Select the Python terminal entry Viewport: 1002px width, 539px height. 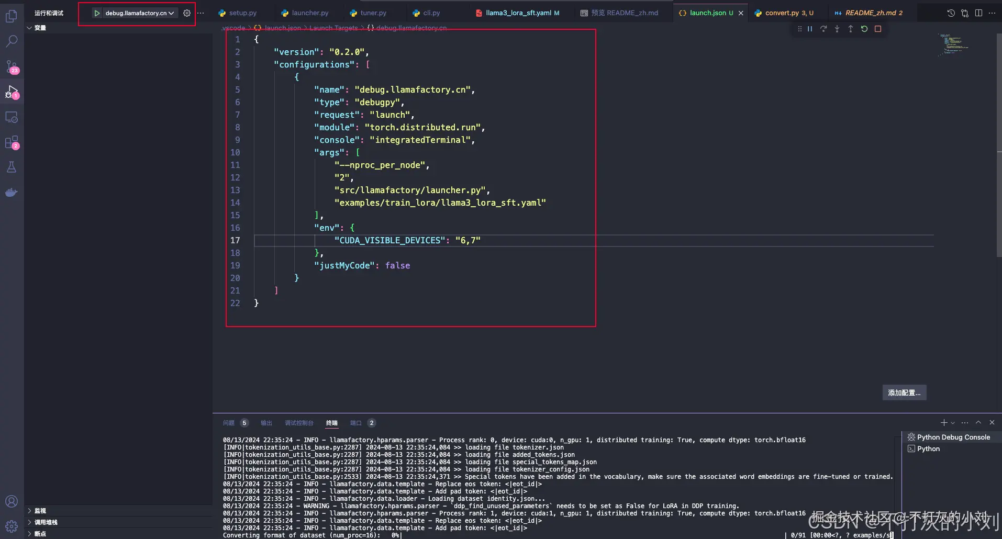(x=952, y=448)
